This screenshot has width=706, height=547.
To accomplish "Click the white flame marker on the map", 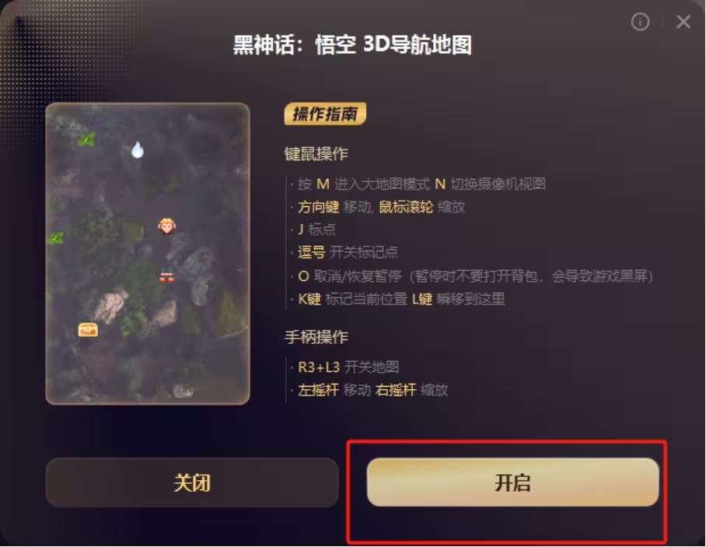I will click(138, 149).
